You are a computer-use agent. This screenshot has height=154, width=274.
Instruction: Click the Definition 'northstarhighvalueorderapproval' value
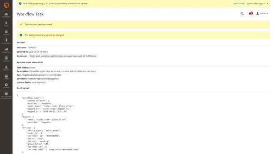tap(43, 79)
